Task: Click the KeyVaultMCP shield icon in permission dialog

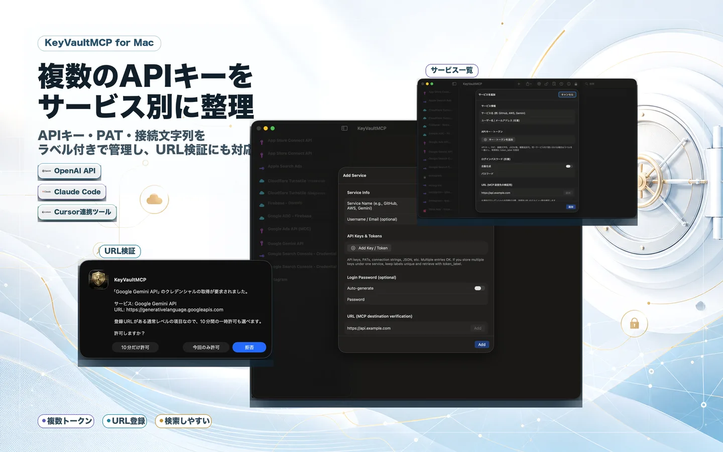Action: pos(98,280)
